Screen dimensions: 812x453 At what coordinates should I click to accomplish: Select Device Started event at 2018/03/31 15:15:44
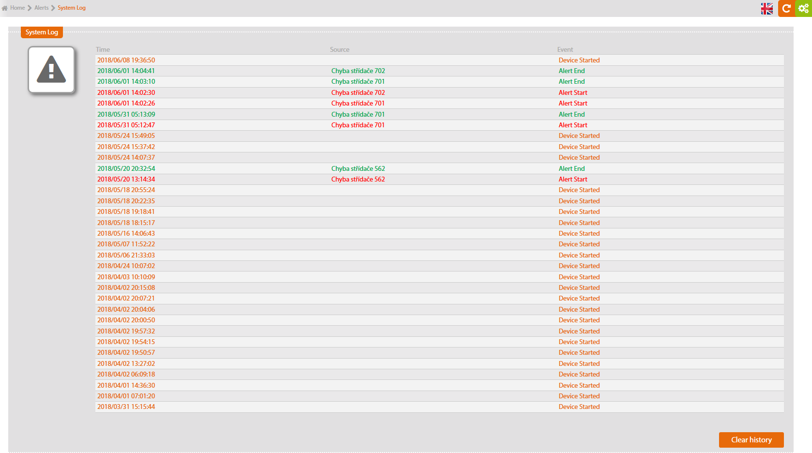click(579, 407)
